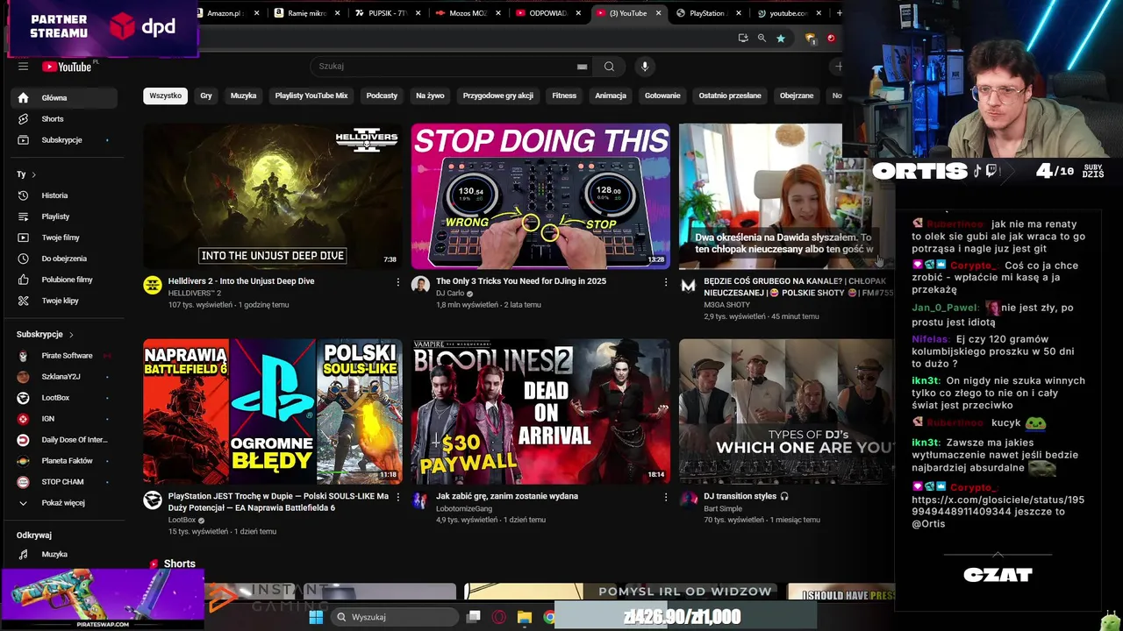Click the YouTube logo

68,67
